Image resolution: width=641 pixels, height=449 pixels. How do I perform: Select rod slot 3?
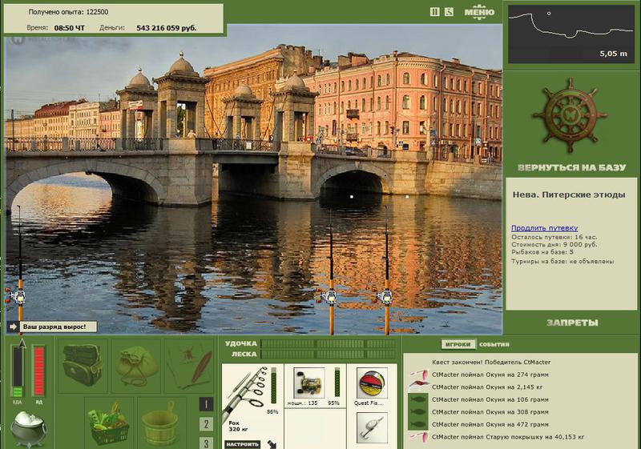pos(206,443)
